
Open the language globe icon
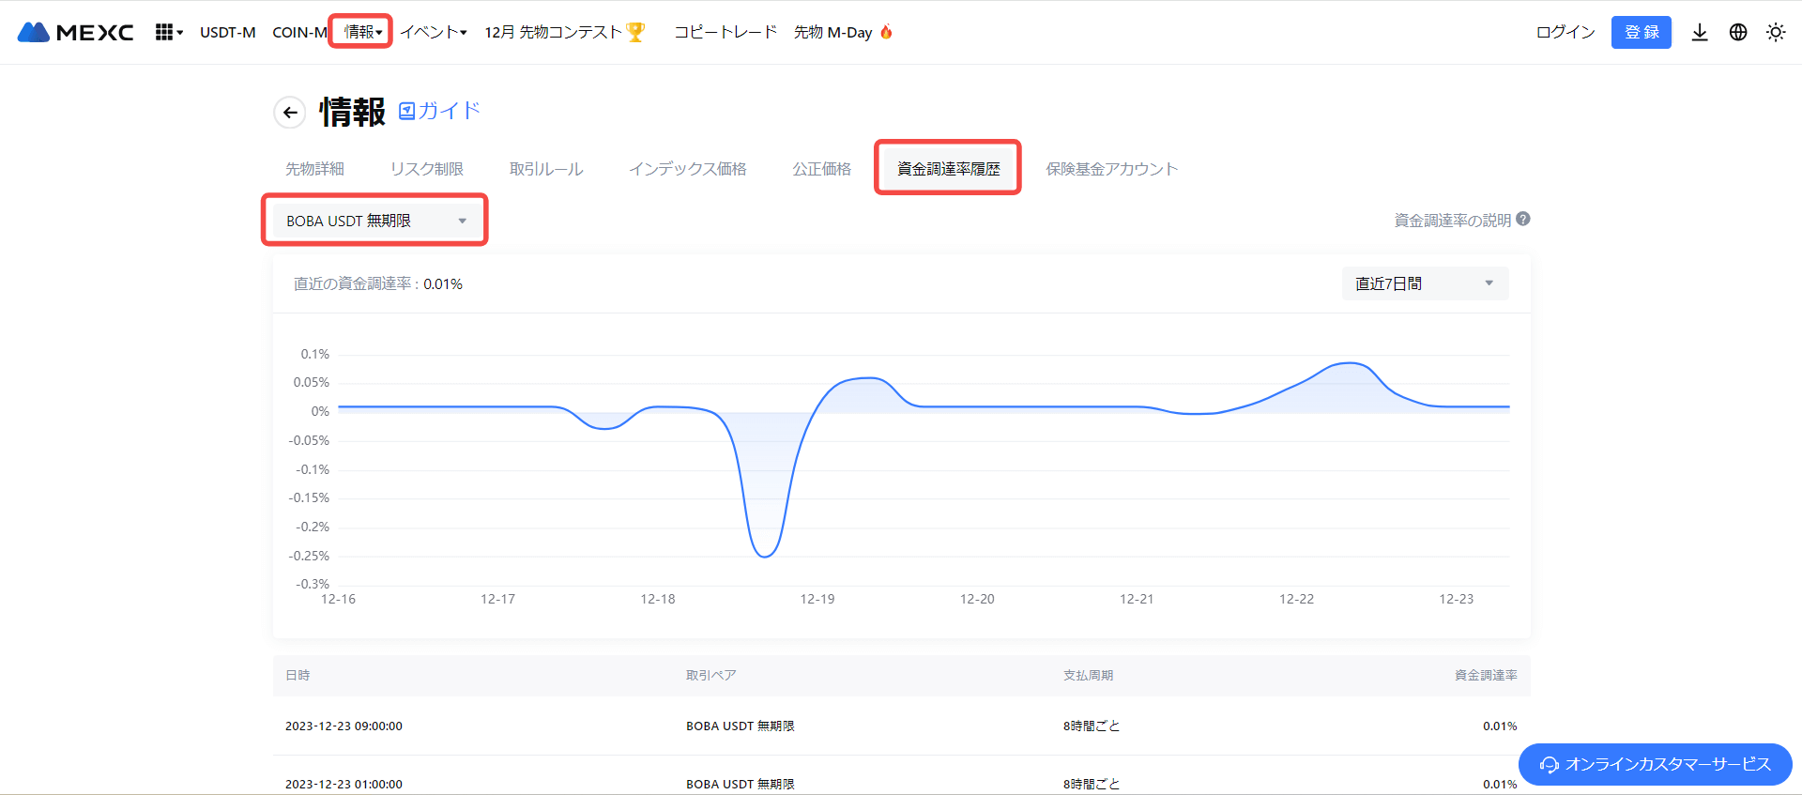[x=1738, y=32]
